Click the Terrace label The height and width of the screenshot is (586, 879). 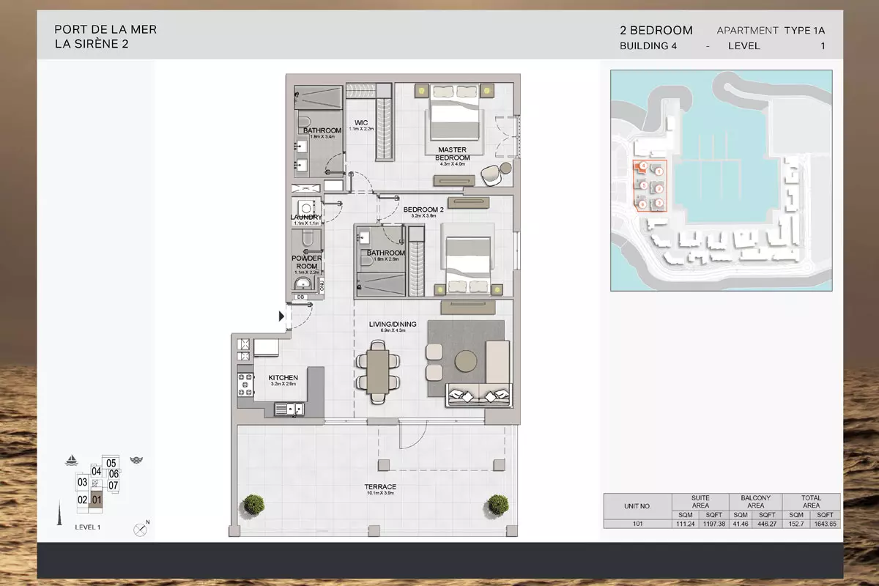(381, 487)
